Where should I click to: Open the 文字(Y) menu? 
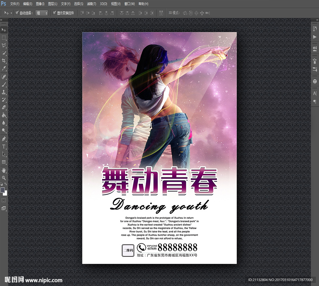click(x=65, y=4)
